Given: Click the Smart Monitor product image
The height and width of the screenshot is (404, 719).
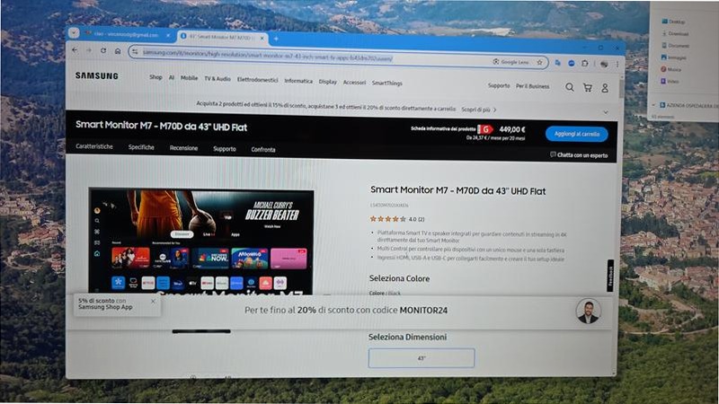Looking at the screenshot, I should [x=201, y=242].
